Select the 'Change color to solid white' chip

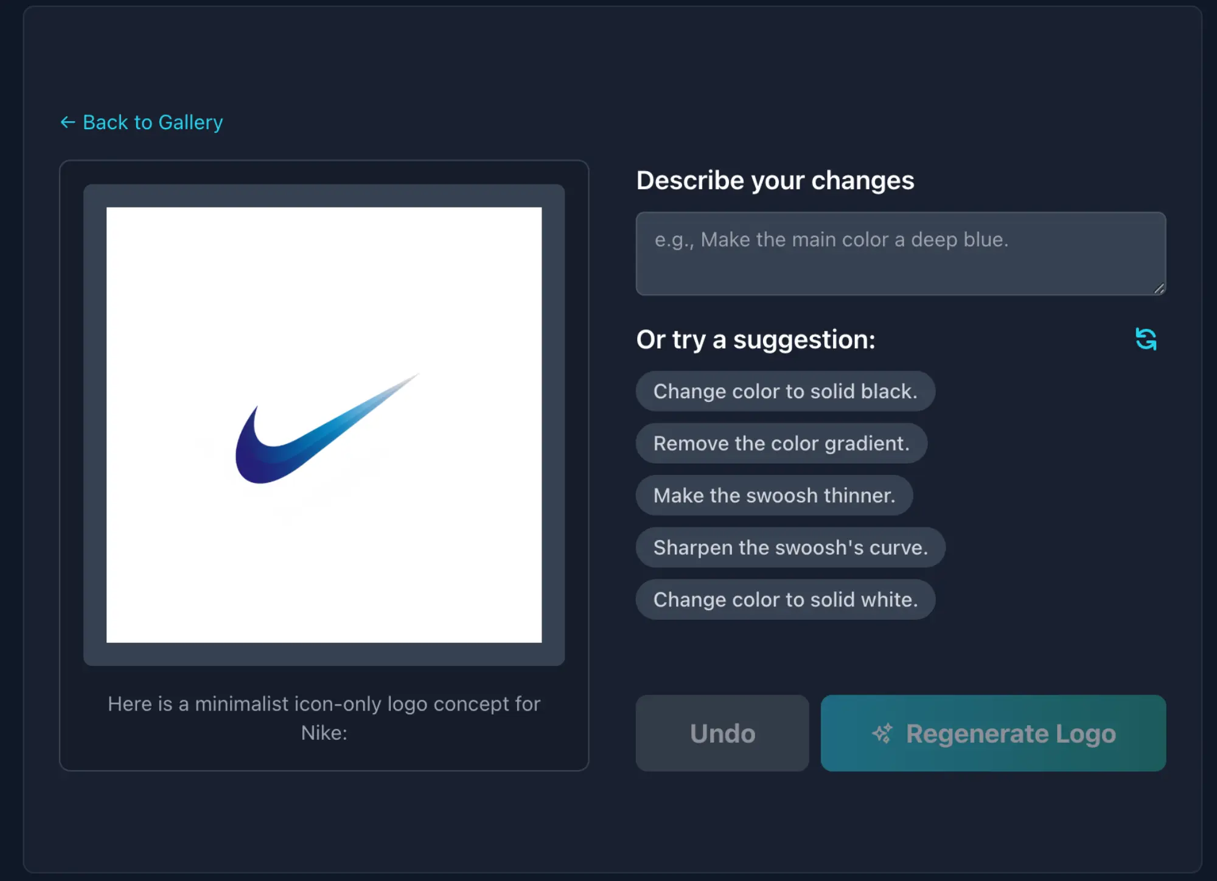point(784,600)
